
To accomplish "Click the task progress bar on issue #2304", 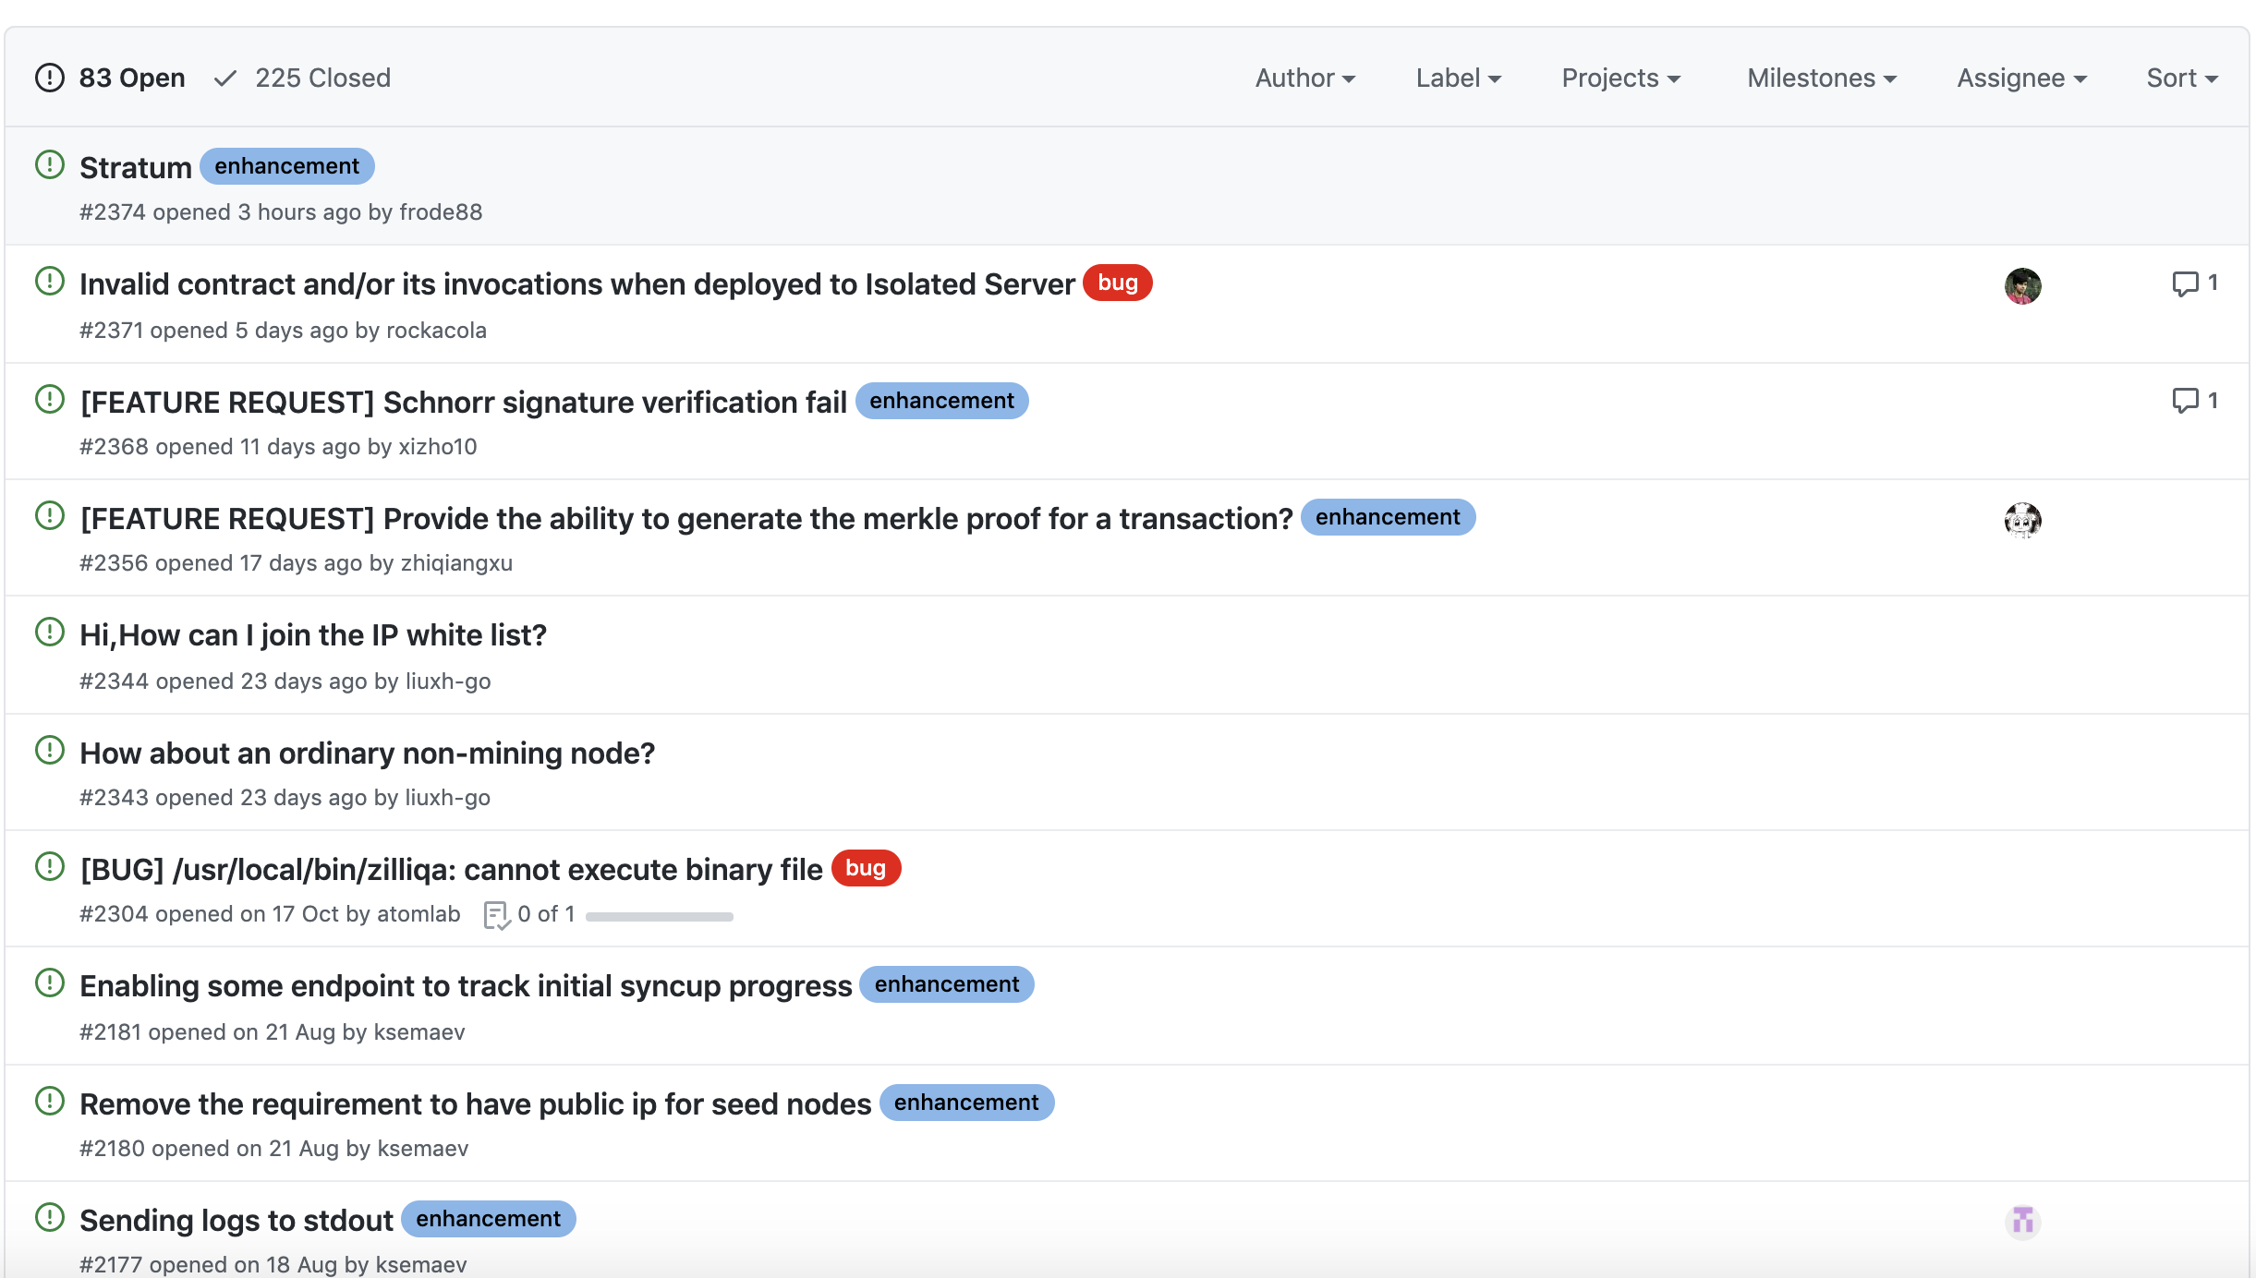I will point(659,916).
